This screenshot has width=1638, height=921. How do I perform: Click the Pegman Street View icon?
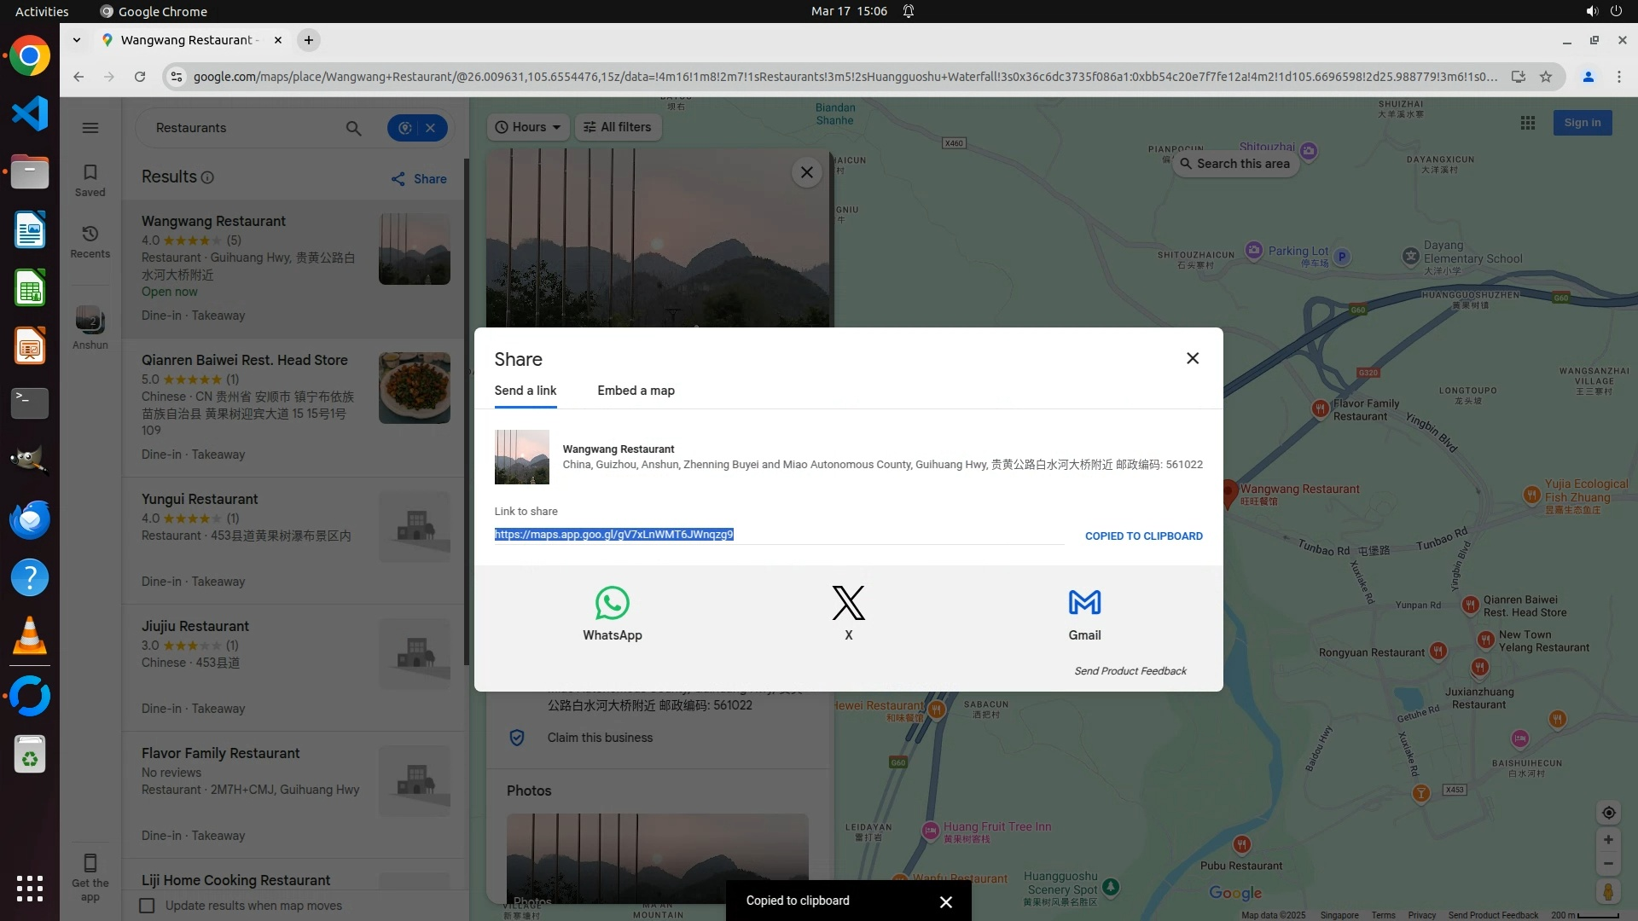click(1607, 892)
